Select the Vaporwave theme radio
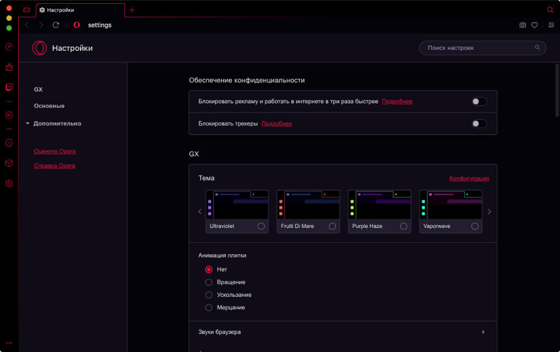The image size is (560, 352). click(x=475, y=226)
